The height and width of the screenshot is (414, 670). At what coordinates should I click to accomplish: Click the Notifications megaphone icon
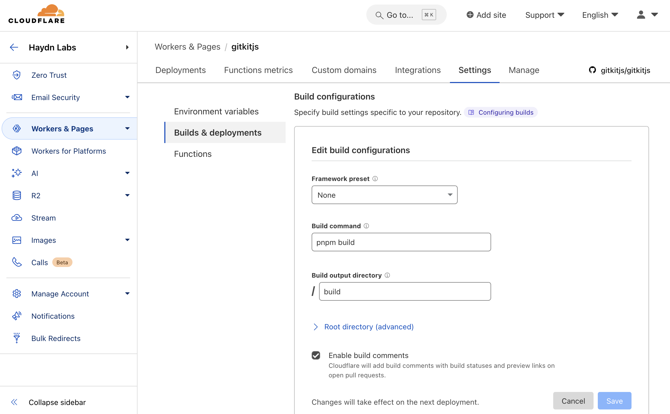(17, 316)
